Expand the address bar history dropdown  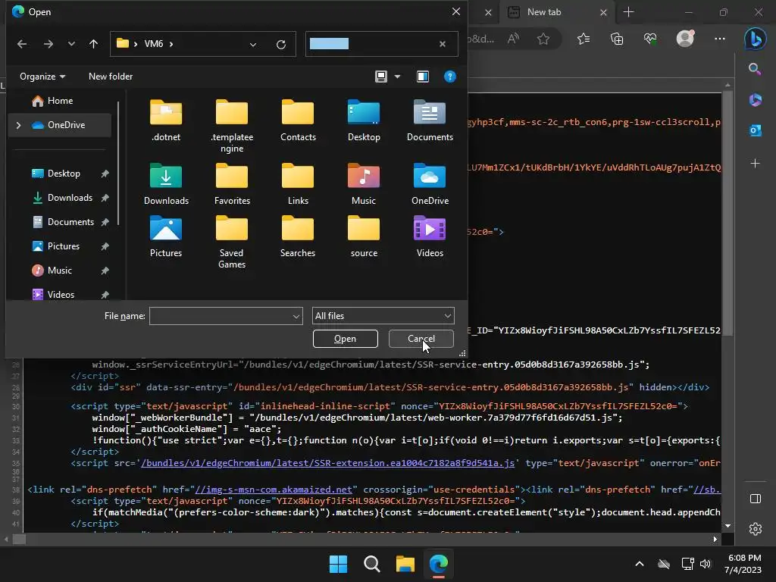[x=253, y=45]
